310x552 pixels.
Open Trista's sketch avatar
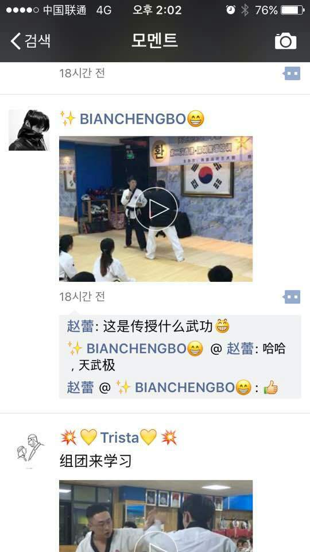pyautogui.click(x=29, y=448)
